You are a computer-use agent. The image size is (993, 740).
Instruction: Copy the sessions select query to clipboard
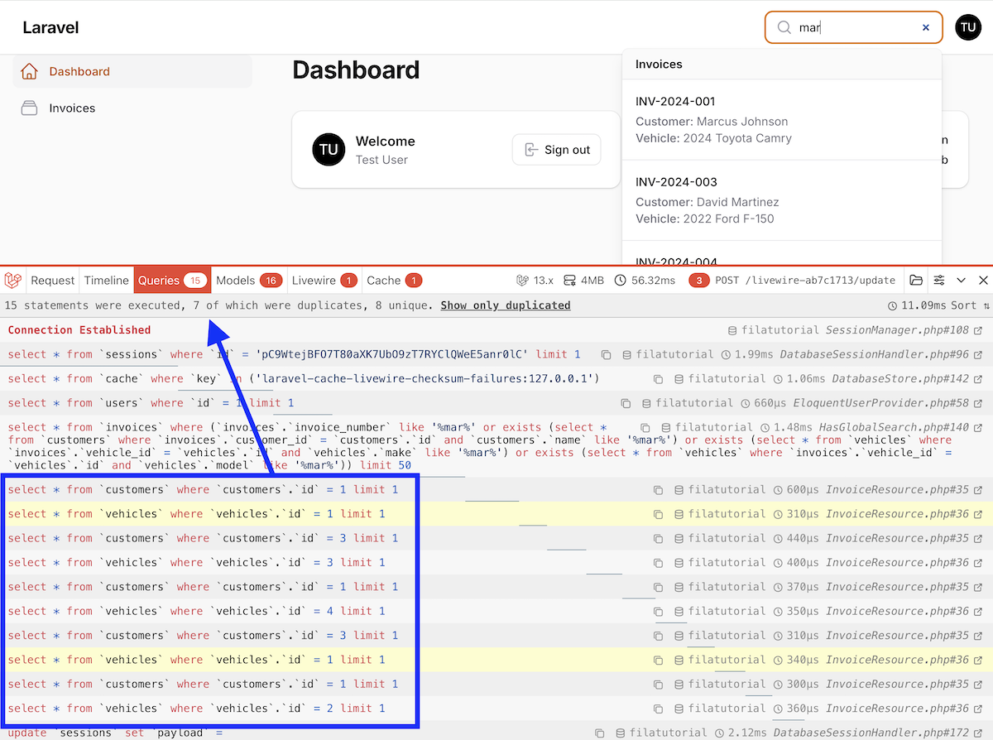(607, 354)
